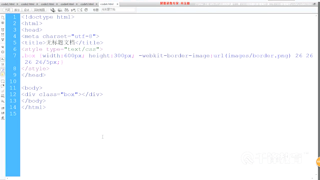Switch to 设计 (Design) view
Screen dimensions: 320x180
pos(26,10)
